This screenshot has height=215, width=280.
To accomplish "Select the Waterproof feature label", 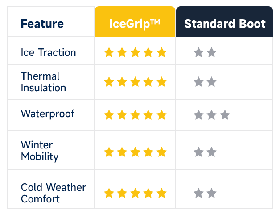I will (48, 114).
